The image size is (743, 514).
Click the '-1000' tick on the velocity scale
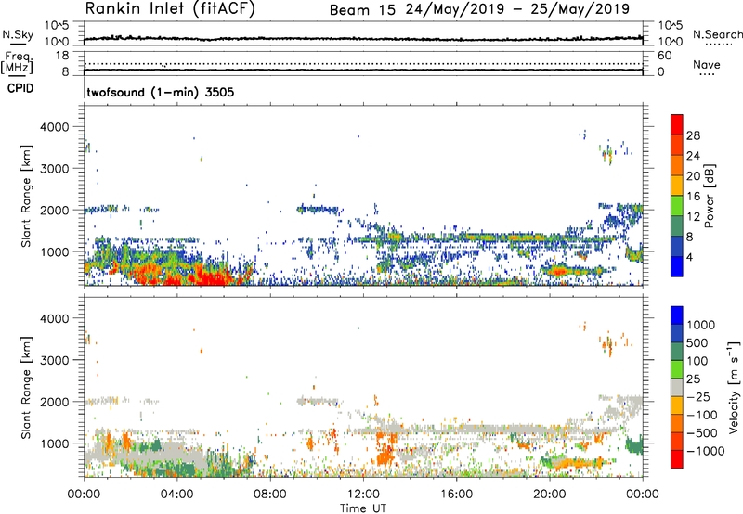click(705, 451)
